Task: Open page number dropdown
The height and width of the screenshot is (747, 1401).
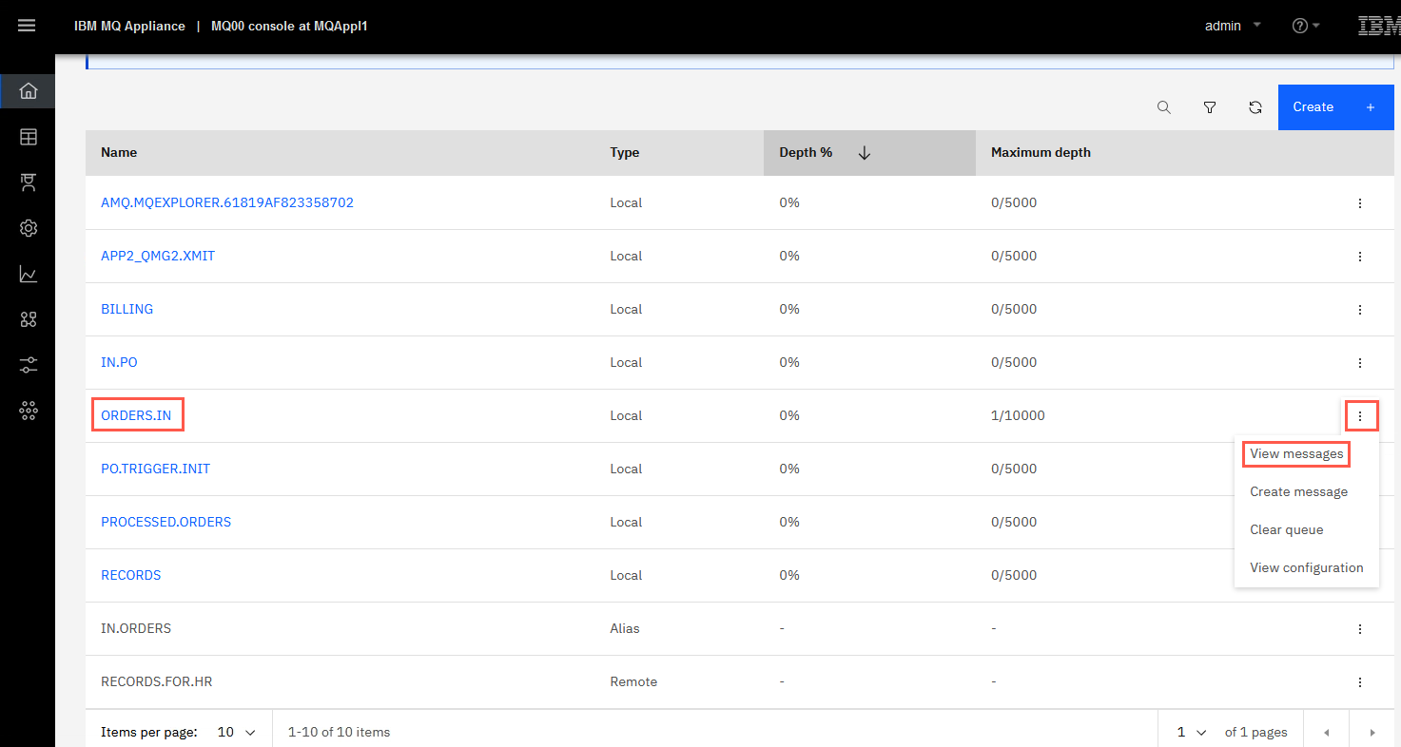Action: pyautogui.click(x=1192, y=732)
